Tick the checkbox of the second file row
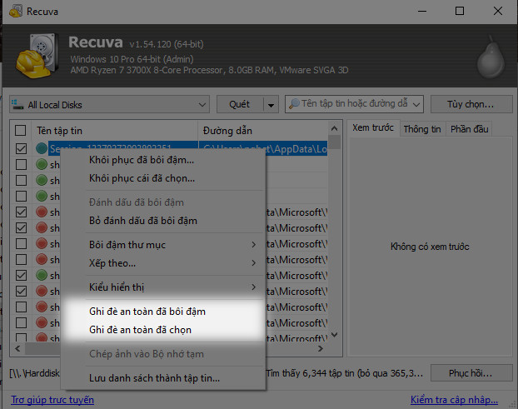Image resolution: width=518 pixels, height=409 pixels. 21,165
